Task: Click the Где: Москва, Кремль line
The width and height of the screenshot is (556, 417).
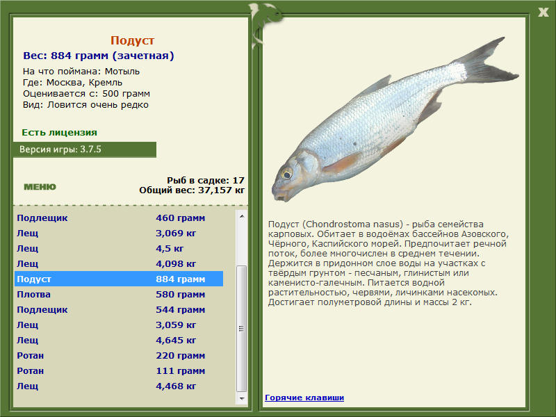Action: pyautogui.click(x=73, y=83)
